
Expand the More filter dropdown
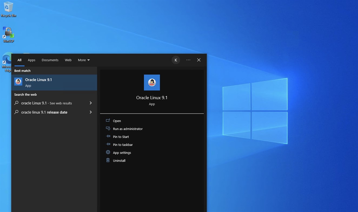84,60
